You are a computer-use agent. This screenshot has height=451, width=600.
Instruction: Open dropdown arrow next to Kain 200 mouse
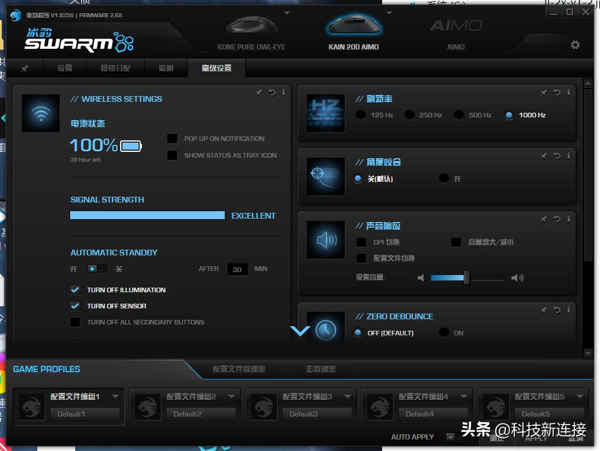point(389,13)
